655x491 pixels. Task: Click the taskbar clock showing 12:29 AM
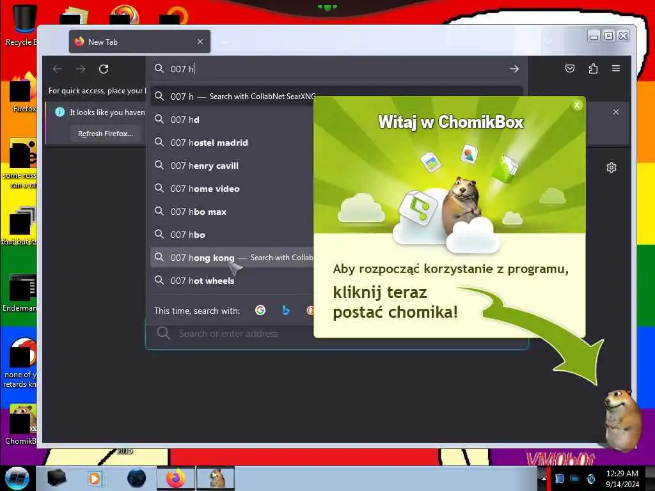pos(622,478)
